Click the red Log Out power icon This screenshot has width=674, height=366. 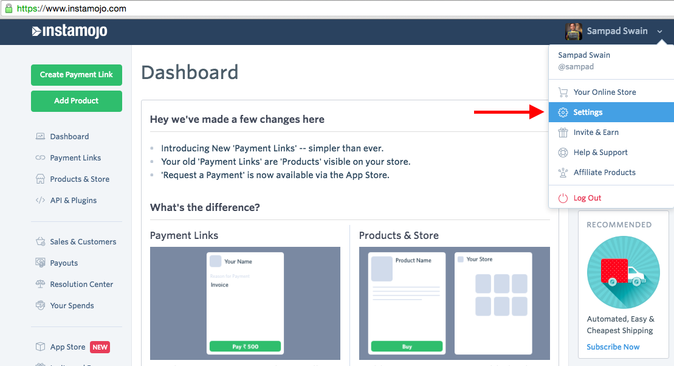click(563, 198)
